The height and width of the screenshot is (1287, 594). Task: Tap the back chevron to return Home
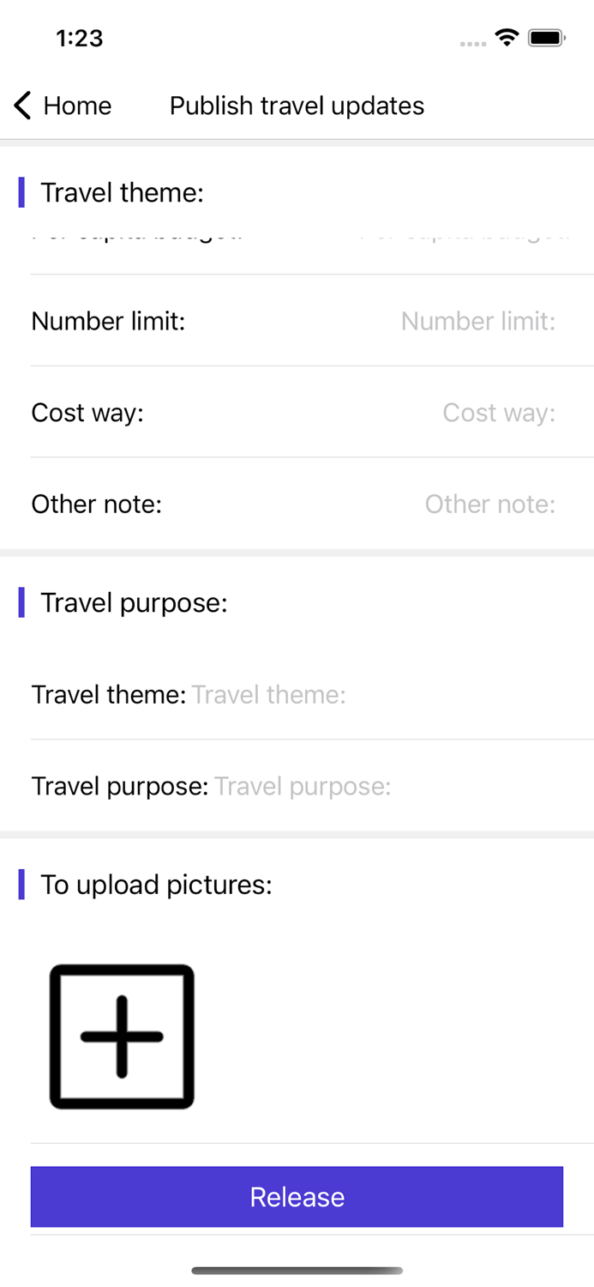pos(21,105)
